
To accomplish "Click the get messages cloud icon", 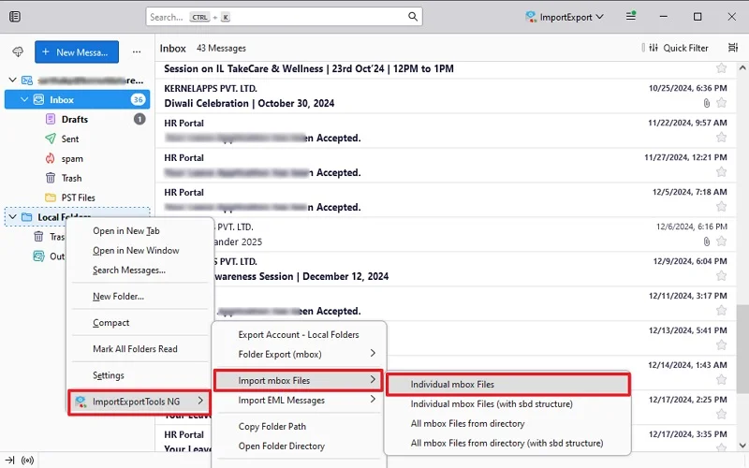I will [x=18, y=51].
